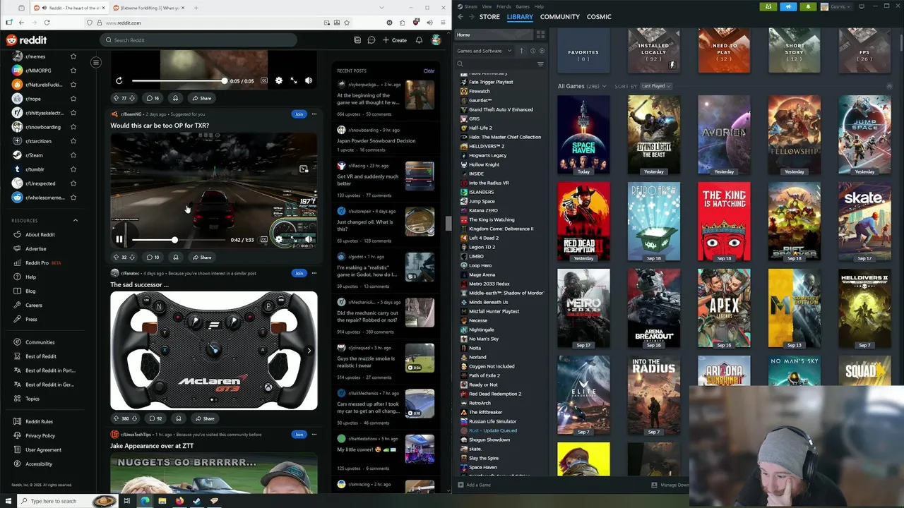Open Firefox application hamburger menu
This screenshot has width=904, height=508.
point(443,23)
